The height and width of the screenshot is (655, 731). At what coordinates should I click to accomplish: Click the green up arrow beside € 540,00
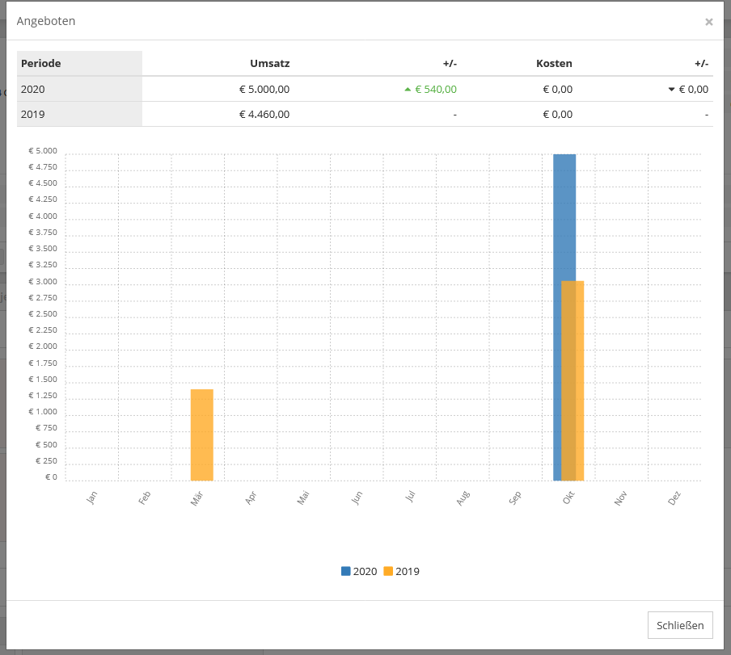tap(408, 90)
